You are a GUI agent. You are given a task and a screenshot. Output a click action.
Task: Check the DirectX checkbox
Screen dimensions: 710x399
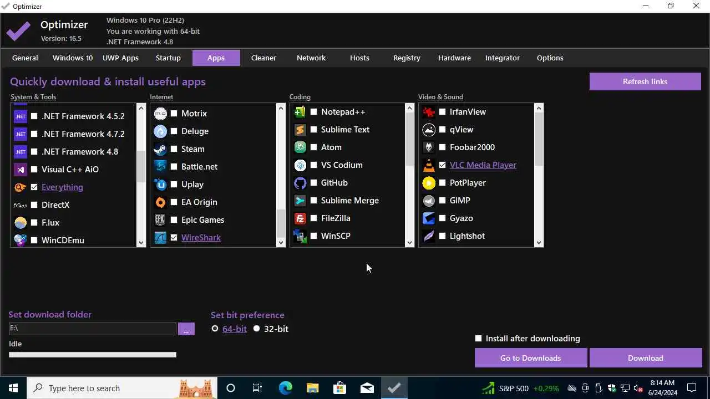[x=34, y=205]
